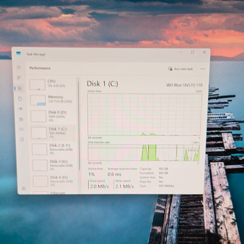Open the three-dot more options menu
This screenshot has width=244, height=244.
pyautogui.click(x=203, y=69)
